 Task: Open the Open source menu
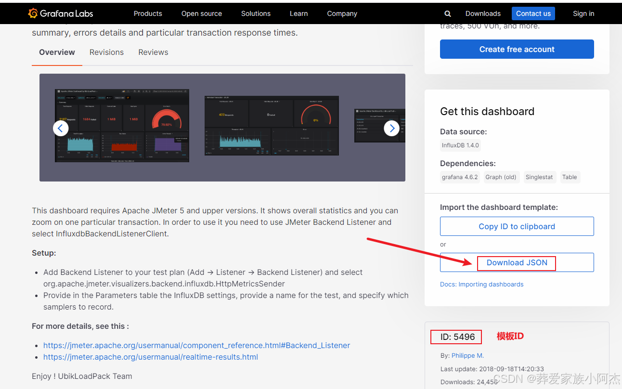click(202, 13)
